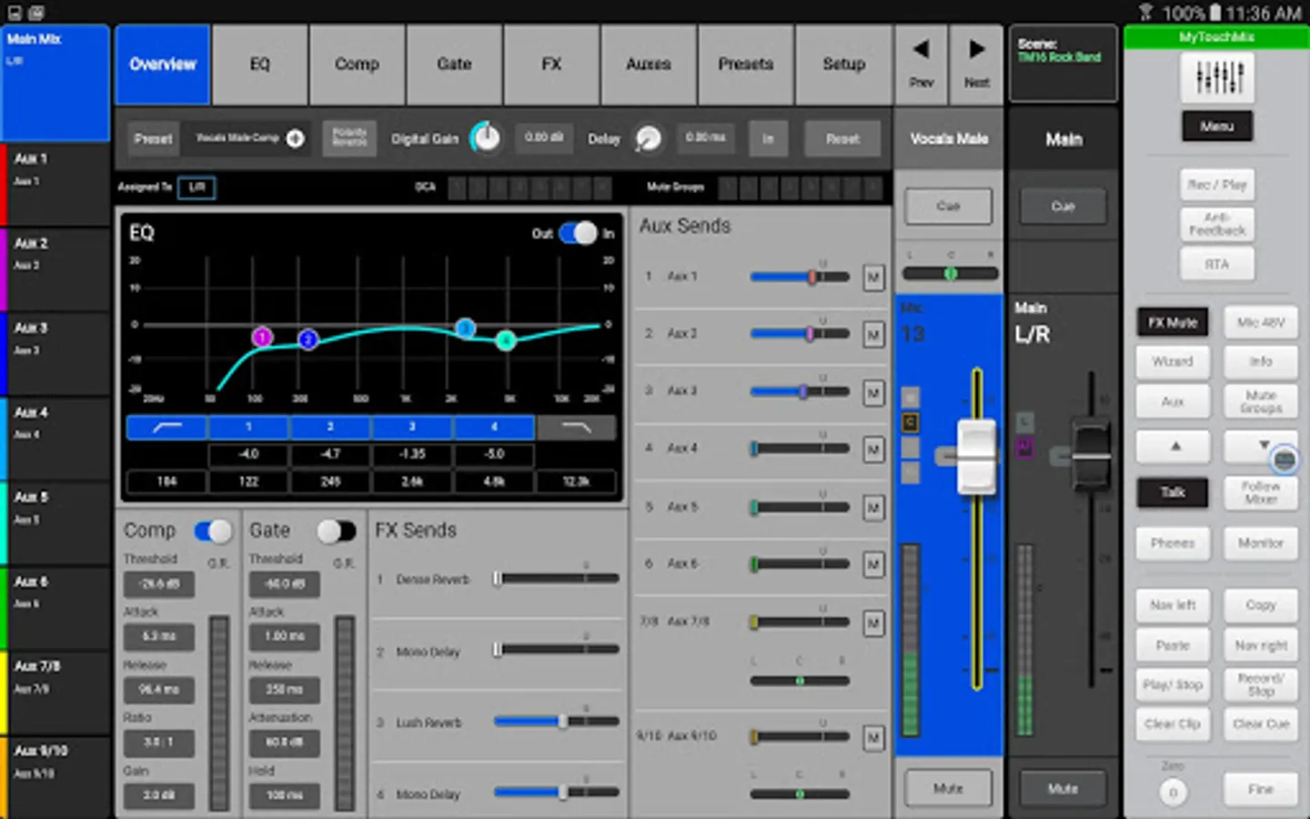
Task: Enable the Gate switch
Action: pos(336,531)
